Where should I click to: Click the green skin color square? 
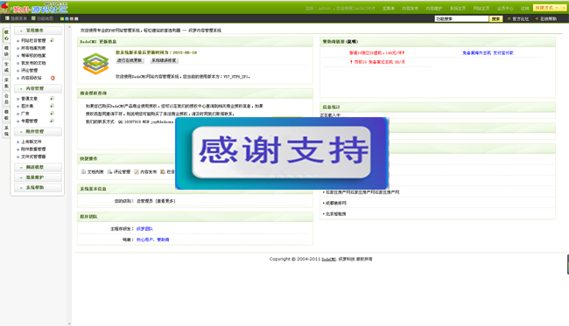[x=62, y=18]
